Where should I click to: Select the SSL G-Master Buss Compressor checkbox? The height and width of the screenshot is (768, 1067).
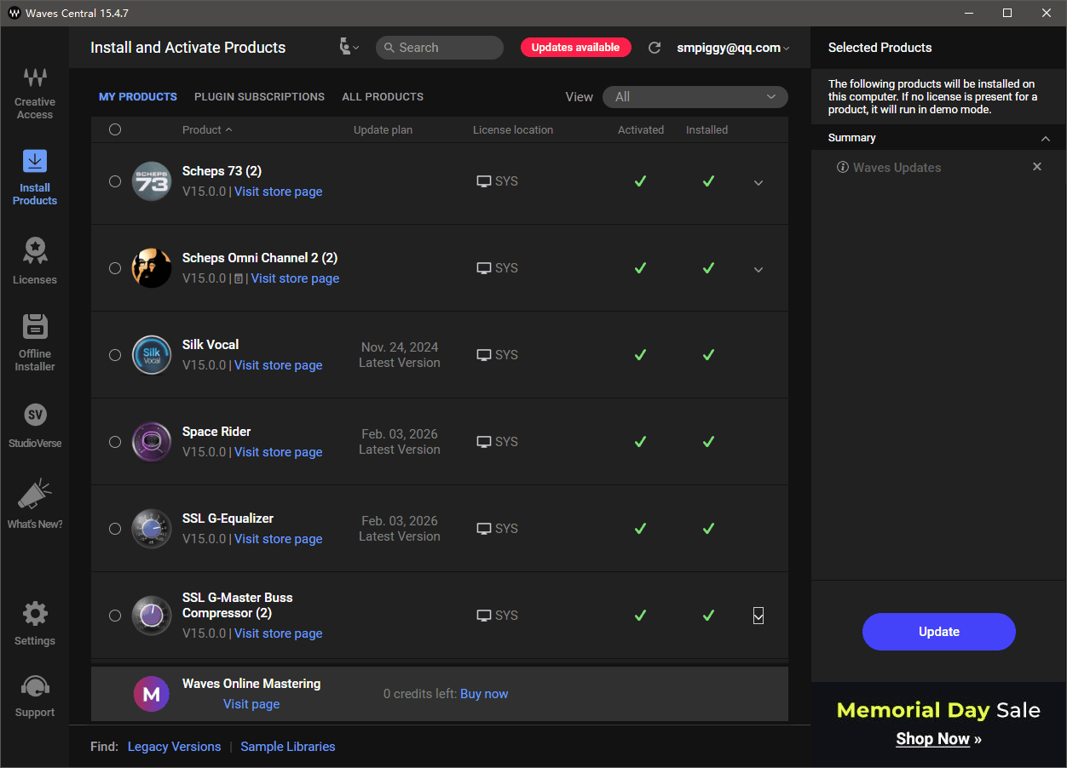[115, 616]
